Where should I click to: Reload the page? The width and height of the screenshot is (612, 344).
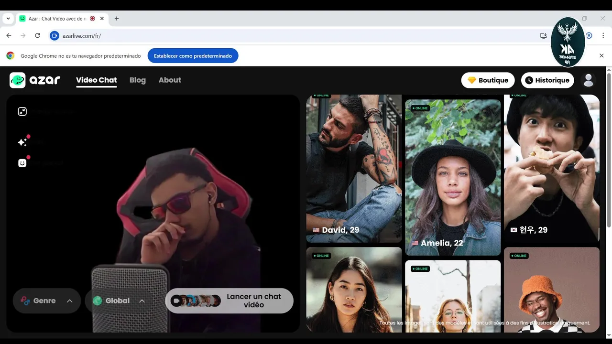click(37, 36)
